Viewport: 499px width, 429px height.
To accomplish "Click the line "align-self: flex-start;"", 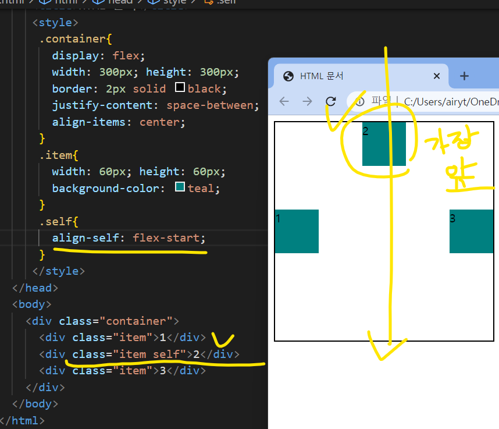I will click(x=129, y=238).
